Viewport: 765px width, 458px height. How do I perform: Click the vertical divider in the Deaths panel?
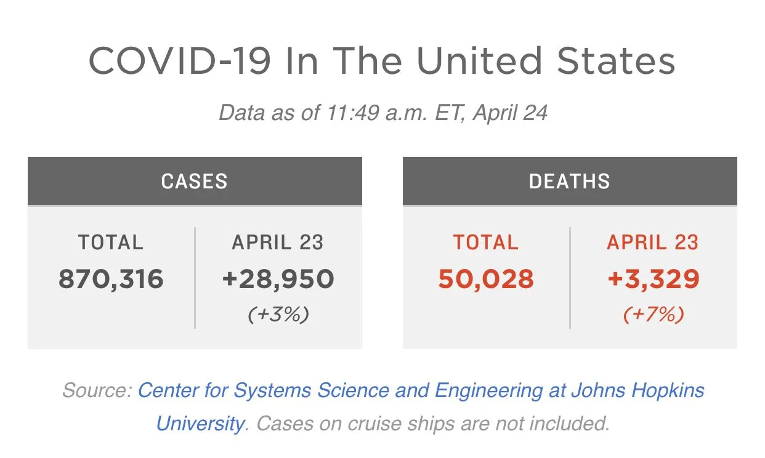click(x=570, y=278)
